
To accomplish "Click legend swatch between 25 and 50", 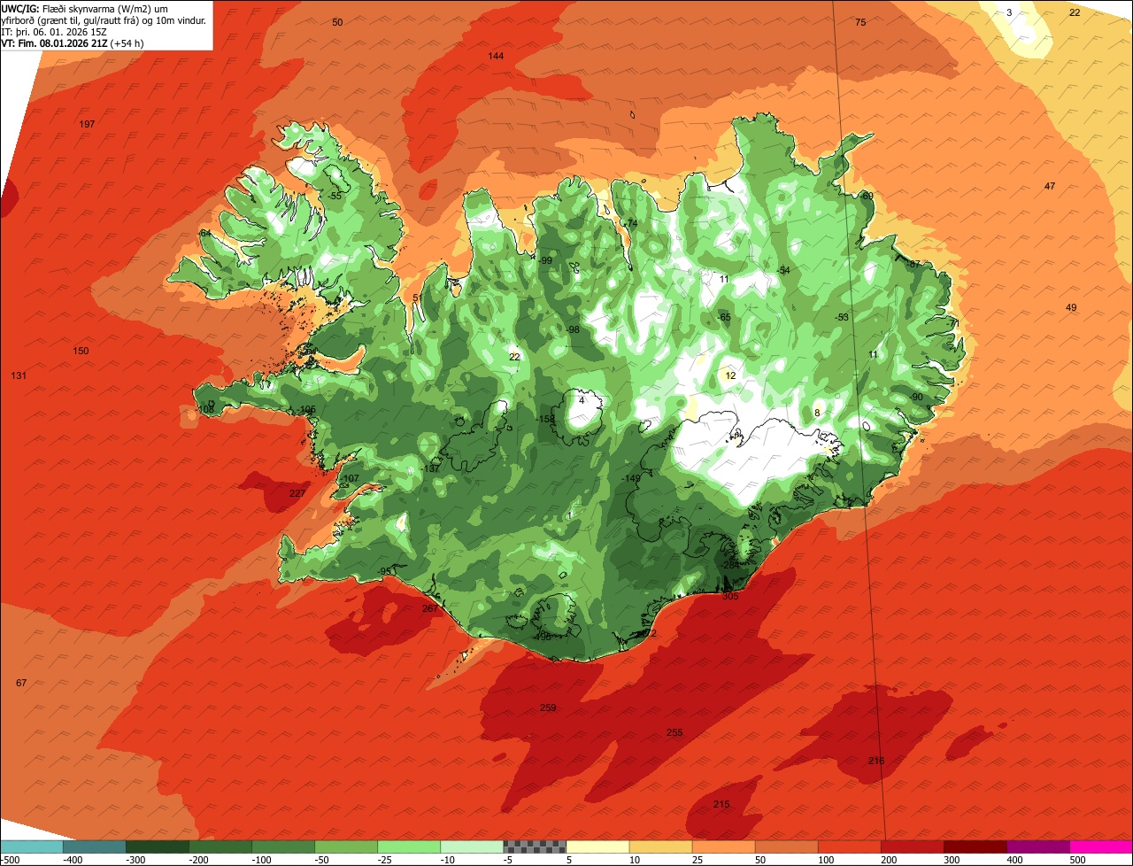I will coord(723,847).
